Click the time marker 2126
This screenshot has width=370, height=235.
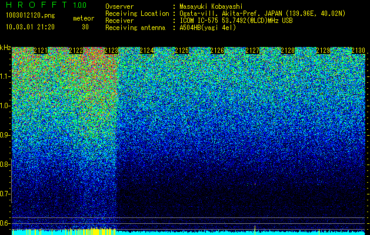pyautogui.click(x=217, y=51)
